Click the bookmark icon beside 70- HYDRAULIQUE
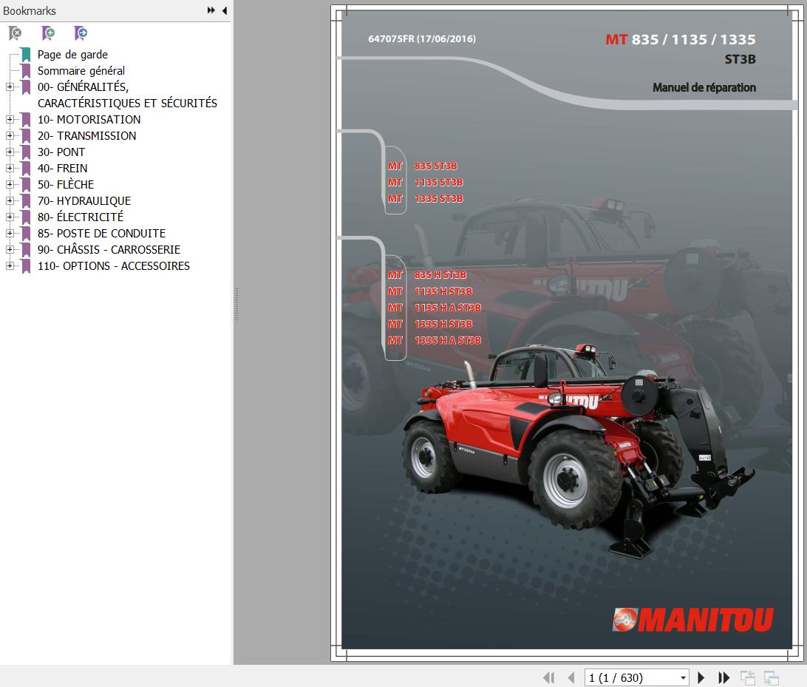 pyautogui.click(x=26, y=201)
